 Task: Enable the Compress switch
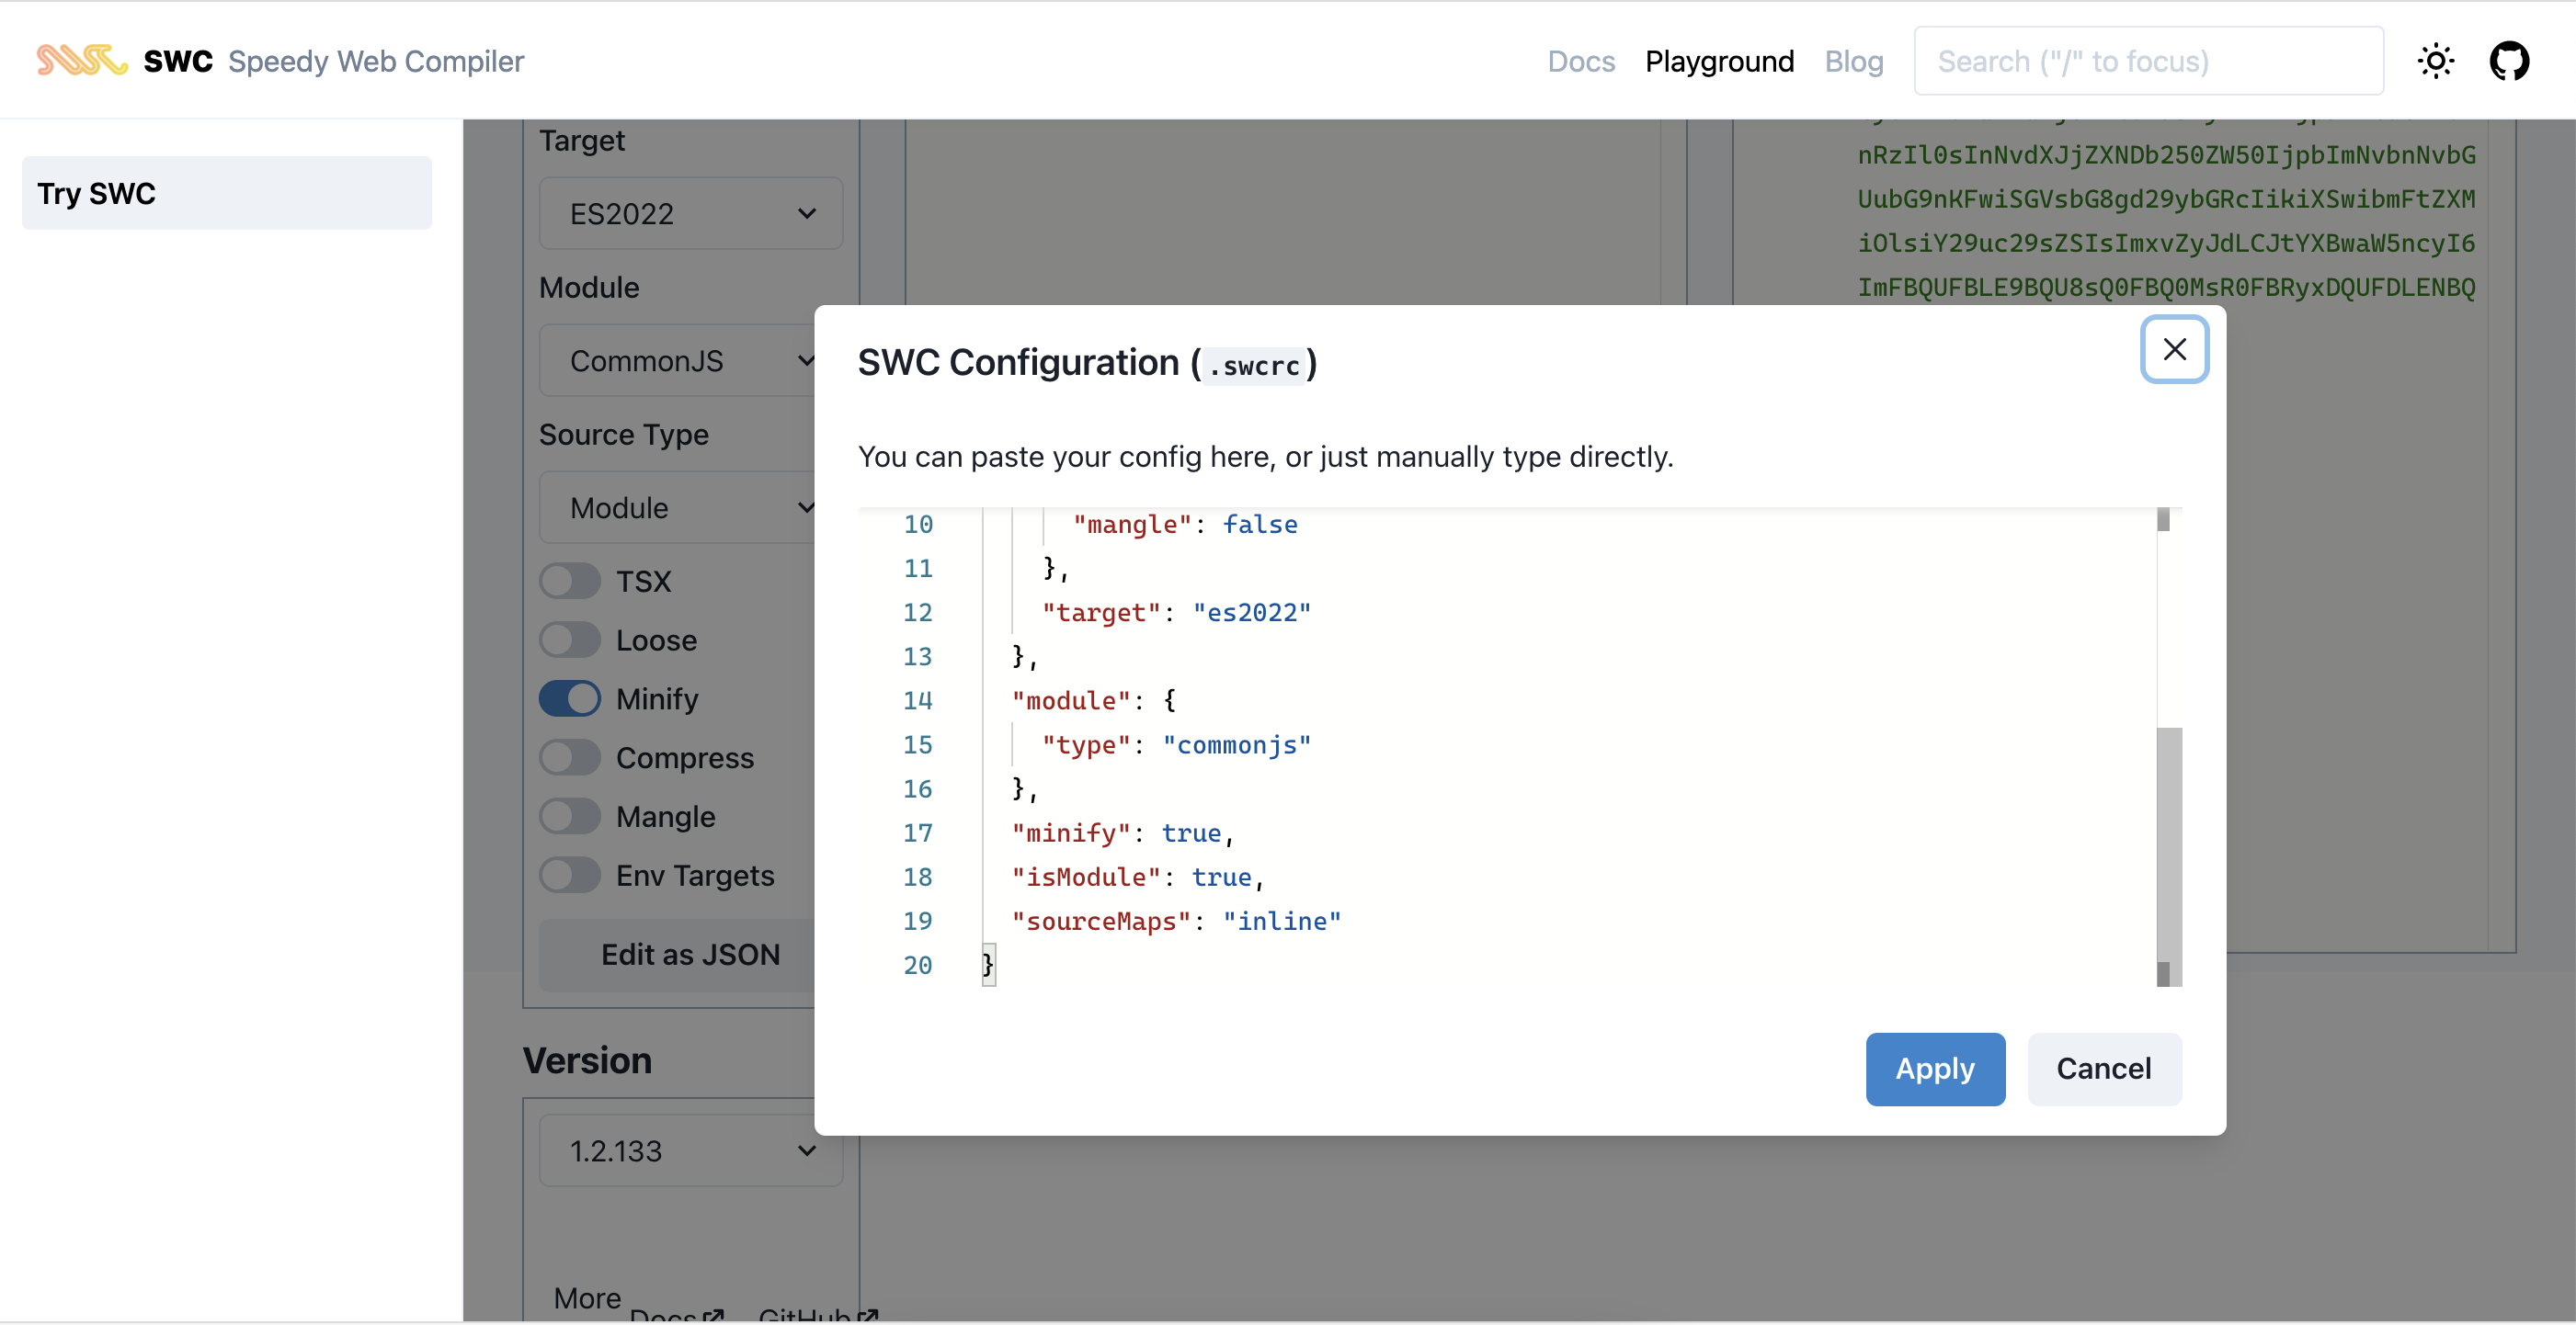point(570,757)
